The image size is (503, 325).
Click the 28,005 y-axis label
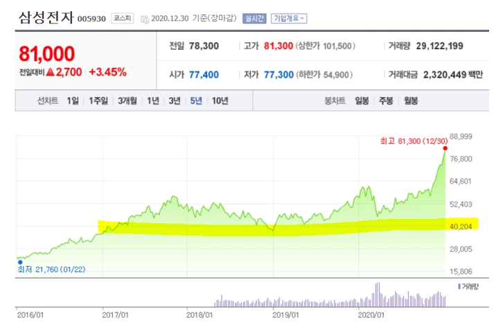pos(461,249)
